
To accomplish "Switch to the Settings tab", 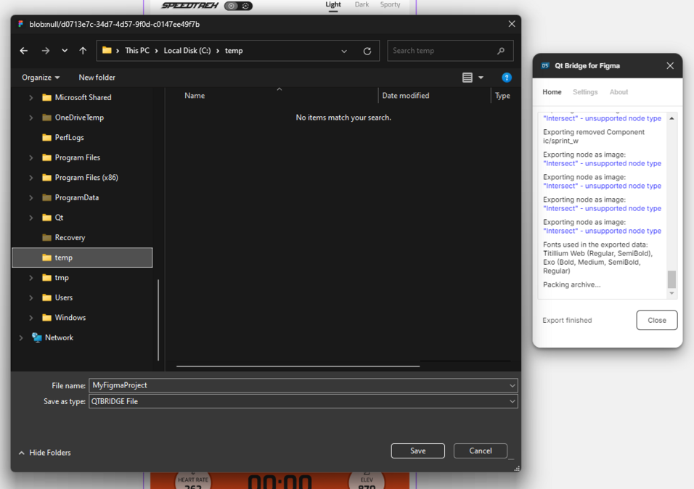I will tap(584, 92).
